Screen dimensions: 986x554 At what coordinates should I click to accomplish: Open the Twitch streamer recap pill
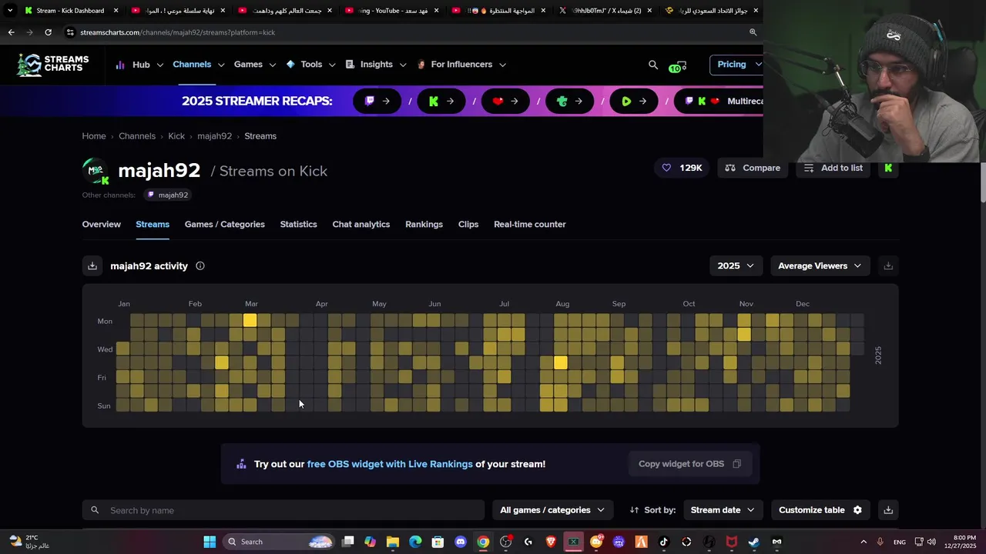point(377,101)
